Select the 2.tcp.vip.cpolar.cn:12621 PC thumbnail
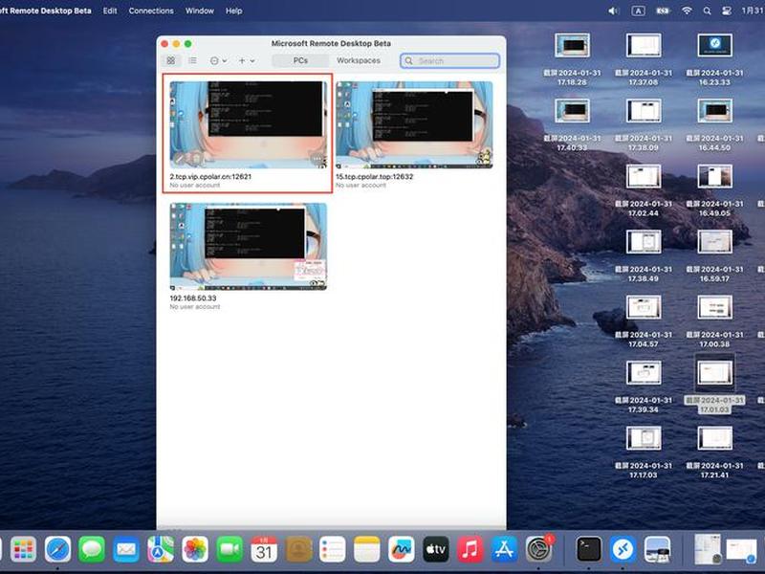 (249, 124)
